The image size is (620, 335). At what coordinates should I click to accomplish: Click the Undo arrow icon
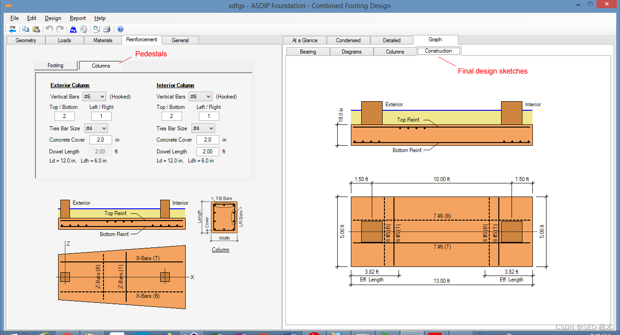tap(49, 29)
